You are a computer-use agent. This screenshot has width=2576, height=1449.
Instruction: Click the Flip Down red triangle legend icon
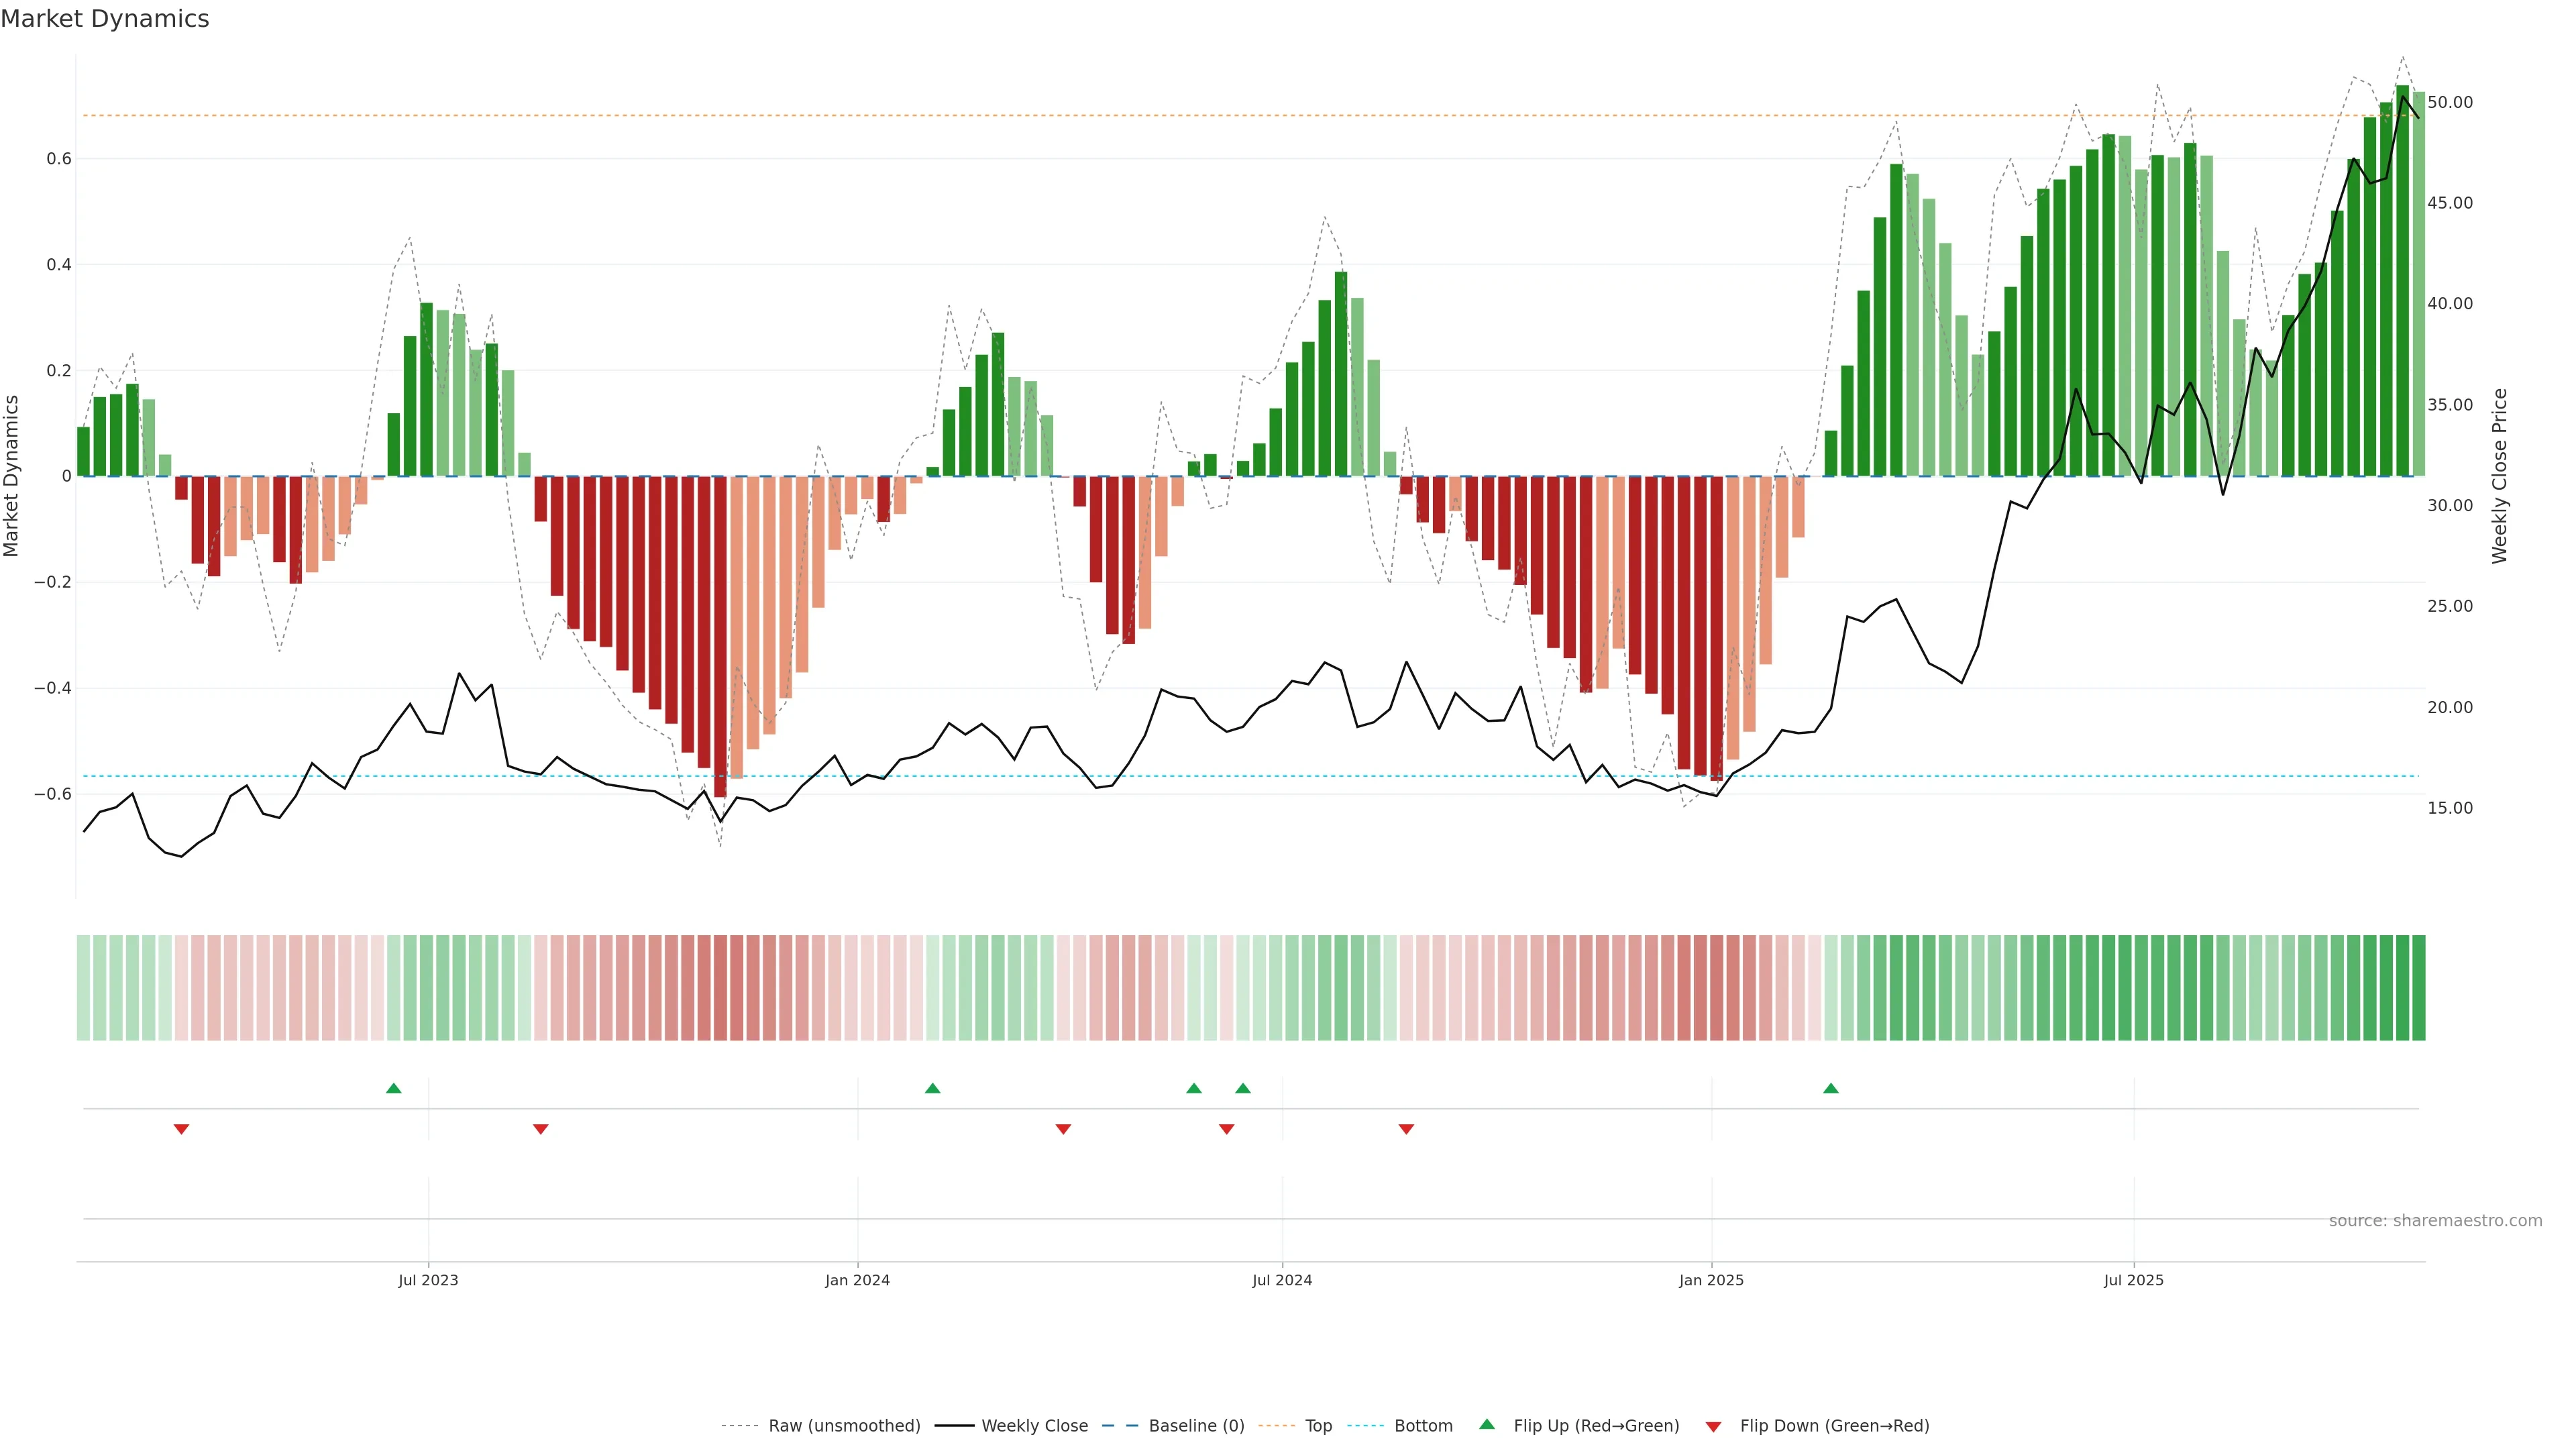(1713, 1426)
